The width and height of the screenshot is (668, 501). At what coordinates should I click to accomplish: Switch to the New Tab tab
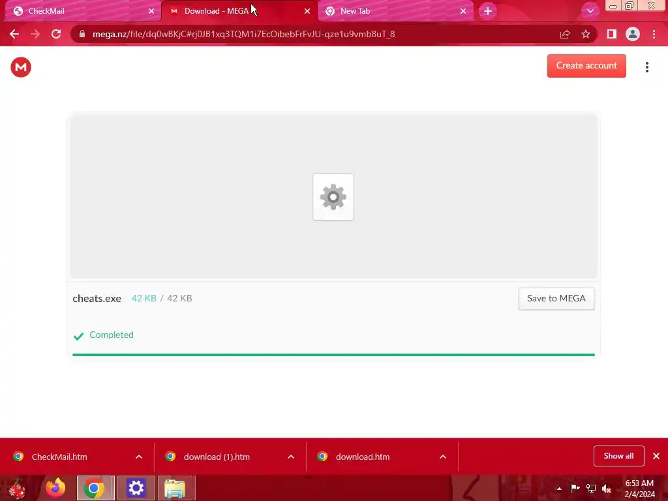(395, 11)
